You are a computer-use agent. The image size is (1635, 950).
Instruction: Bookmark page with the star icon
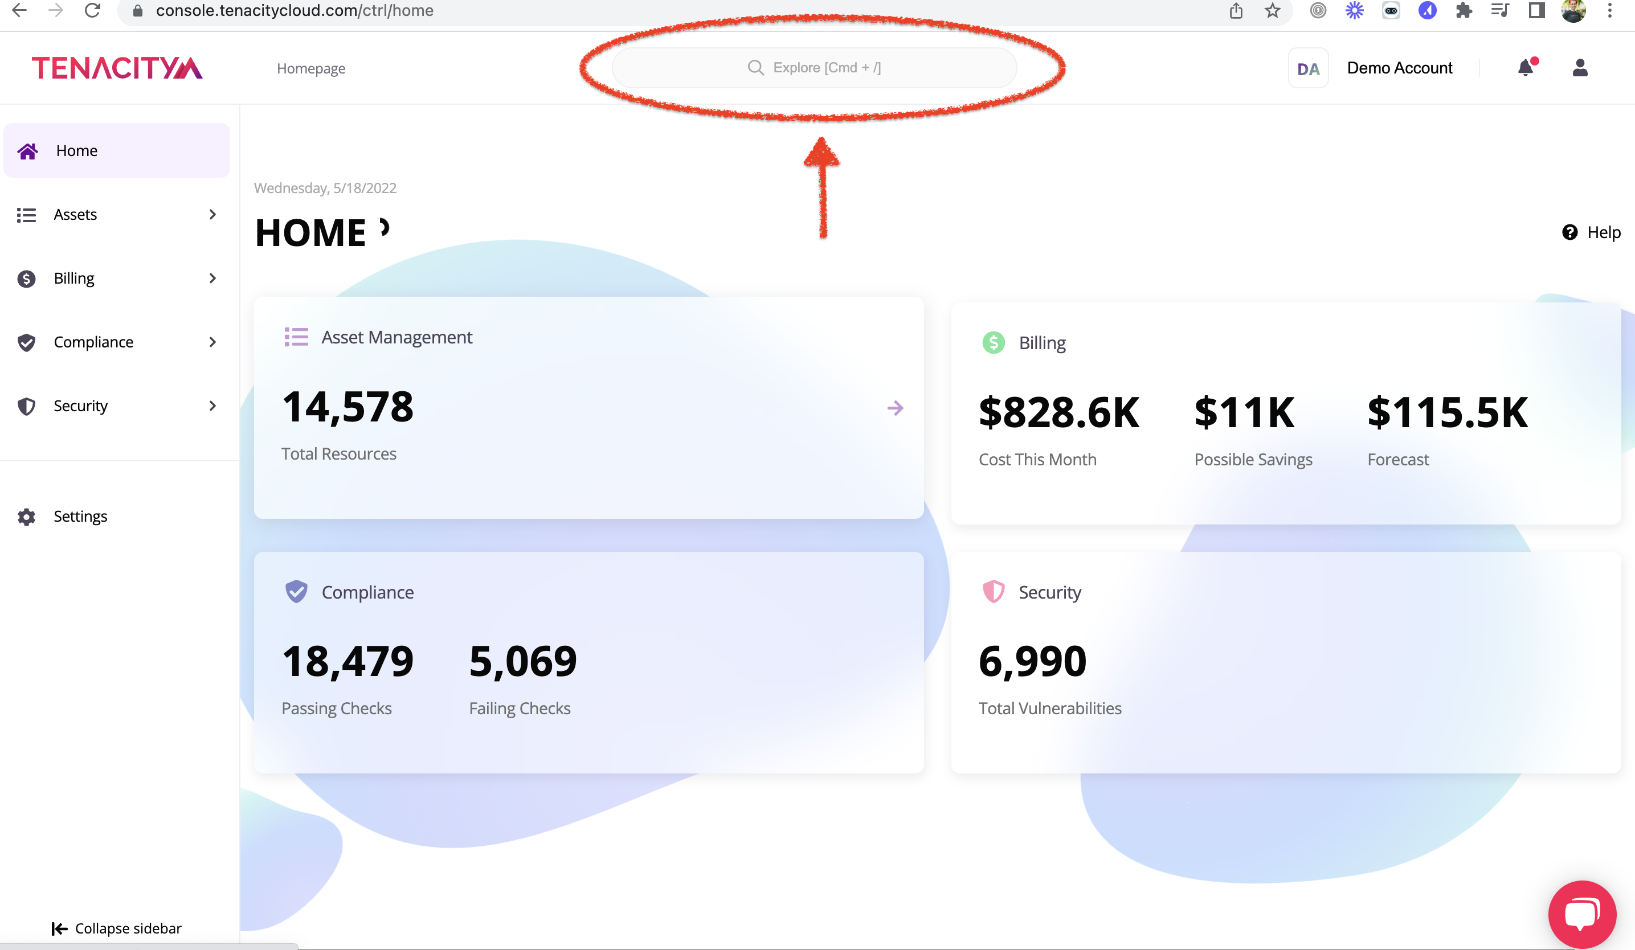pyautogui.click(x=1272, y=10)
